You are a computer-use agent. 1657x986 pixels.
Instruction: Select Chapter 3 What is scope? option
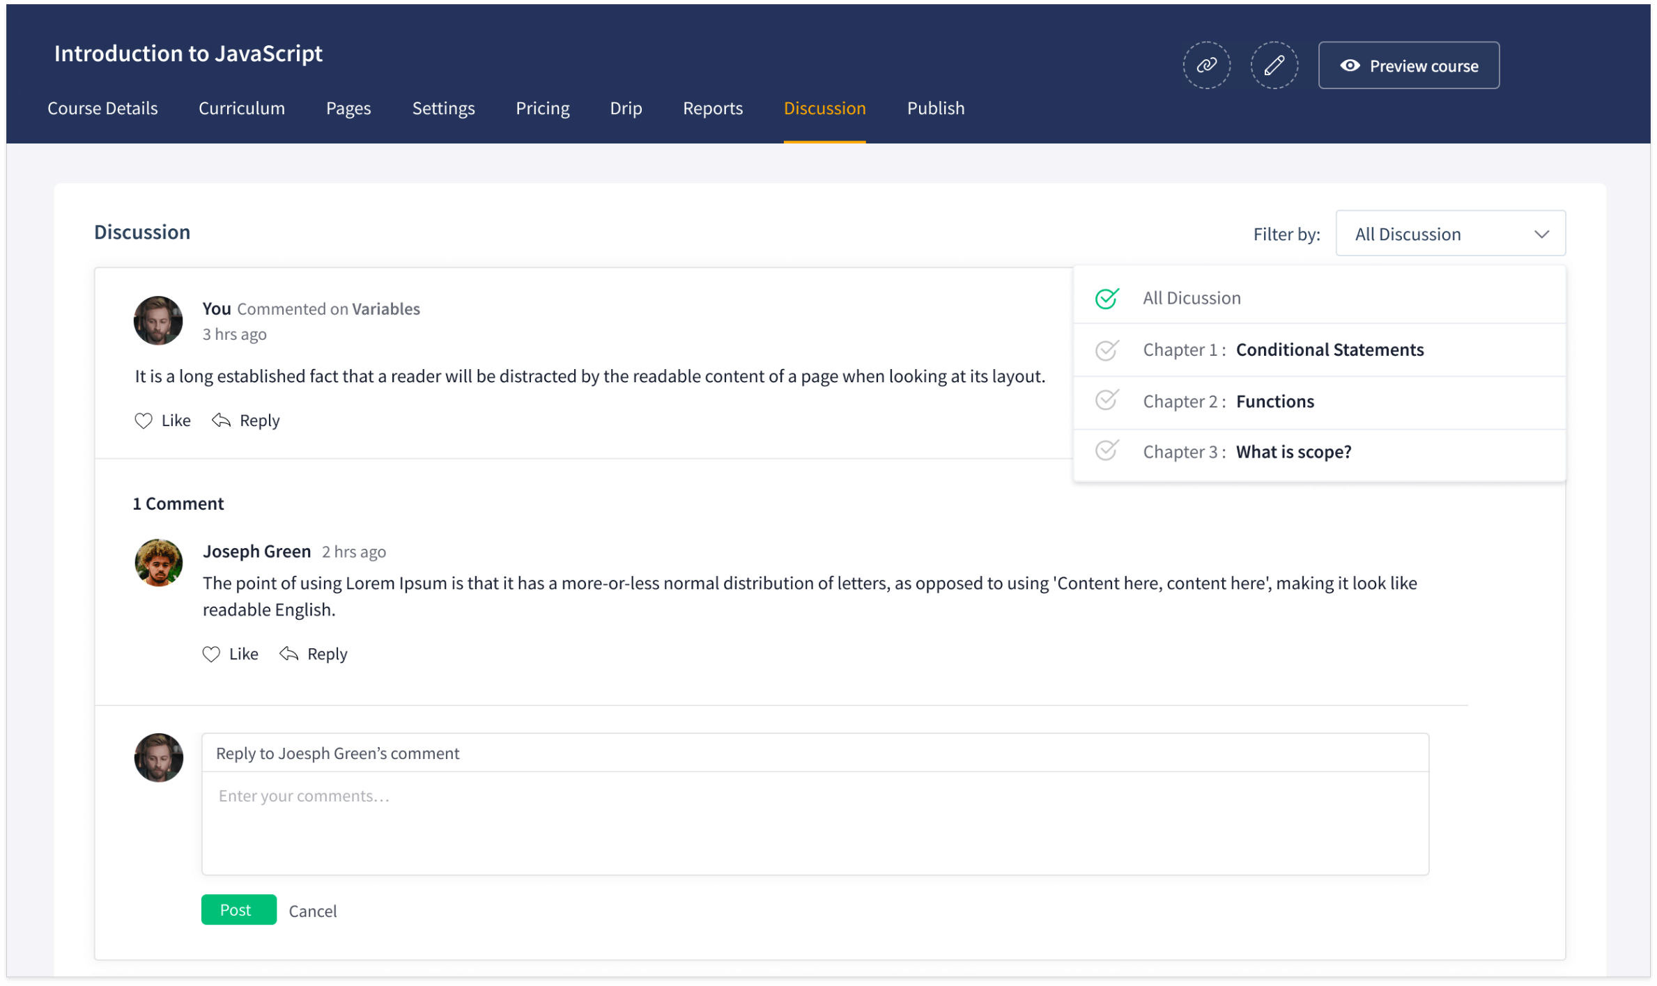click(x=1107, y=451)
